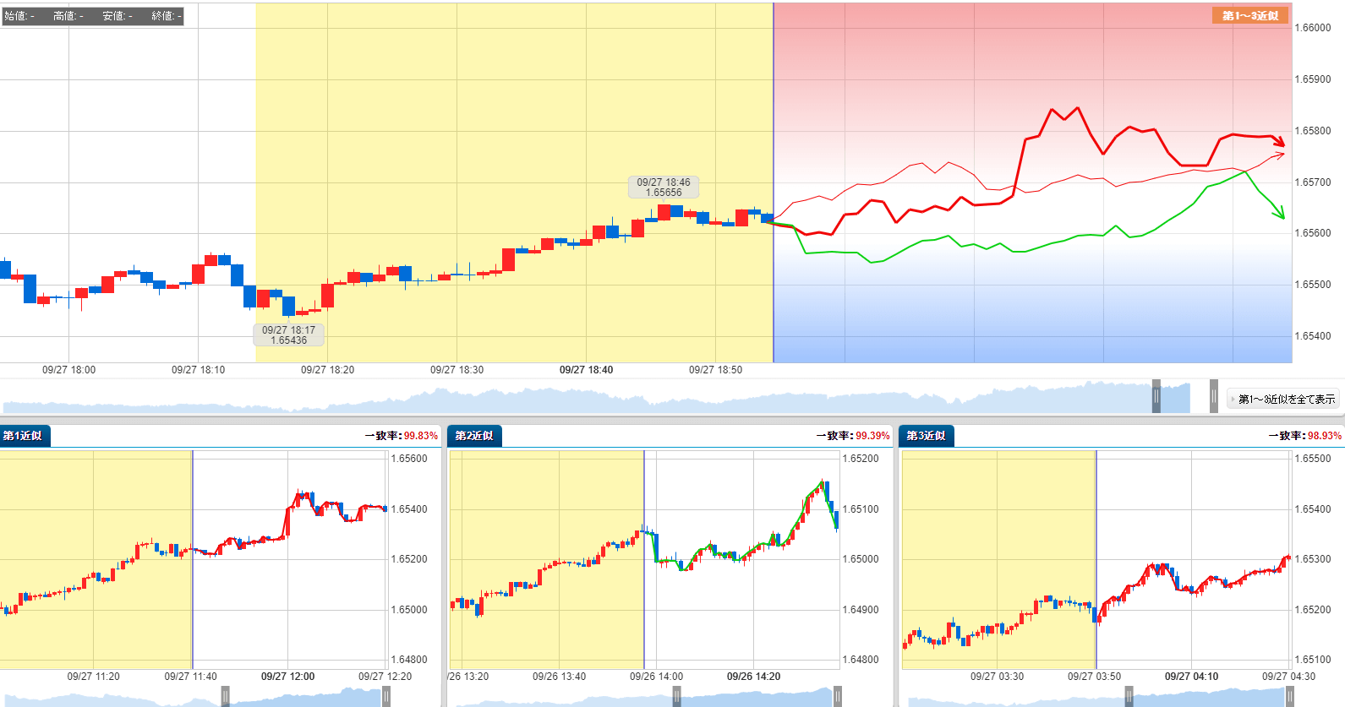The width and height of the screenshot is (1345, 707).
Task: Click the 09/27 18:46 high price label
Action: pos(664,188)
